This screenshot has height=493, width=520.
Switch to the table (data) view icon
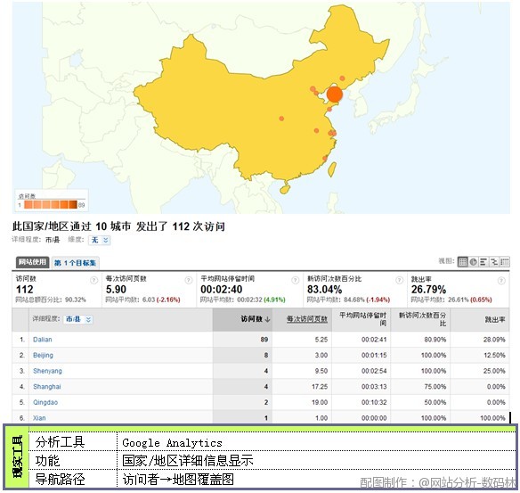tap(462, 262)
